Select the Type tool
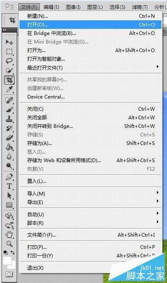The height and width of the screenshot is (283, 167). coord(9,186)
